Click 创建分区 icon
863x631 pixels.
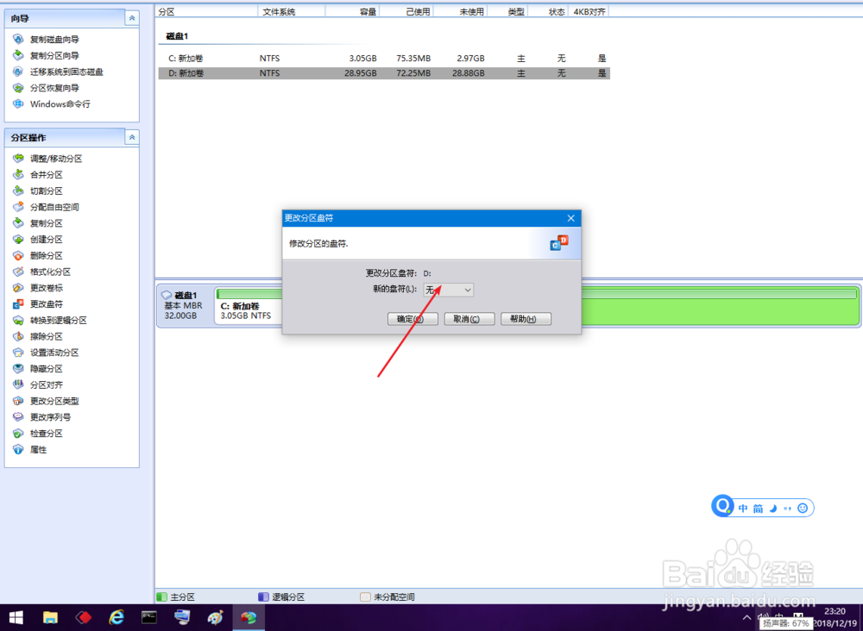[x=18, y=239]
